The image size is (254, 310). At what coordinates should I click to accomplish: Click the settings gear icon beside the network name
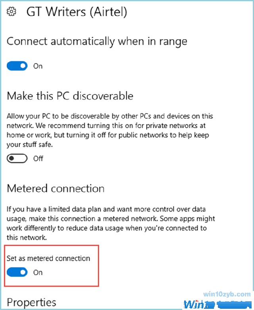point(12,12)
